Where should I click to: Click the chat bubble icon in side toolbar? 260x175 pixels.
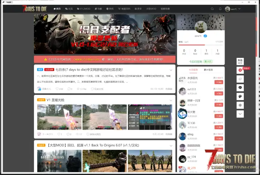tap(240, 87)
